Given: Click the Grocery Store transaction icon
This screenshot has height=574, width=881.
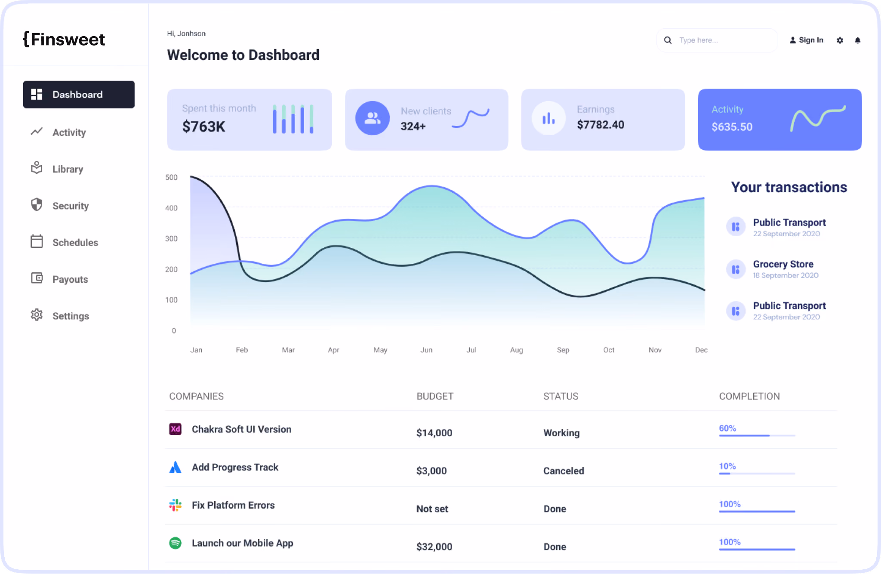Looking at the screenshot, I should tap(736, 269).
